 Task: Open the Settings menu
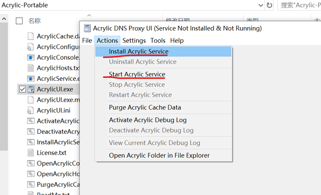tap(134, 40)
